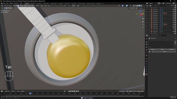Open the Options dropdown in viewport
The height and width of the screenshot is (99, 177).
click(x=141, y=8)
